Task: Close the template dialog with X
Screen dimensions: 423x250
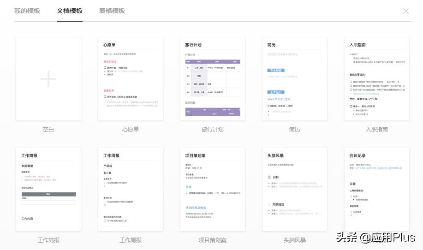Action: click(x=406, y=11)
